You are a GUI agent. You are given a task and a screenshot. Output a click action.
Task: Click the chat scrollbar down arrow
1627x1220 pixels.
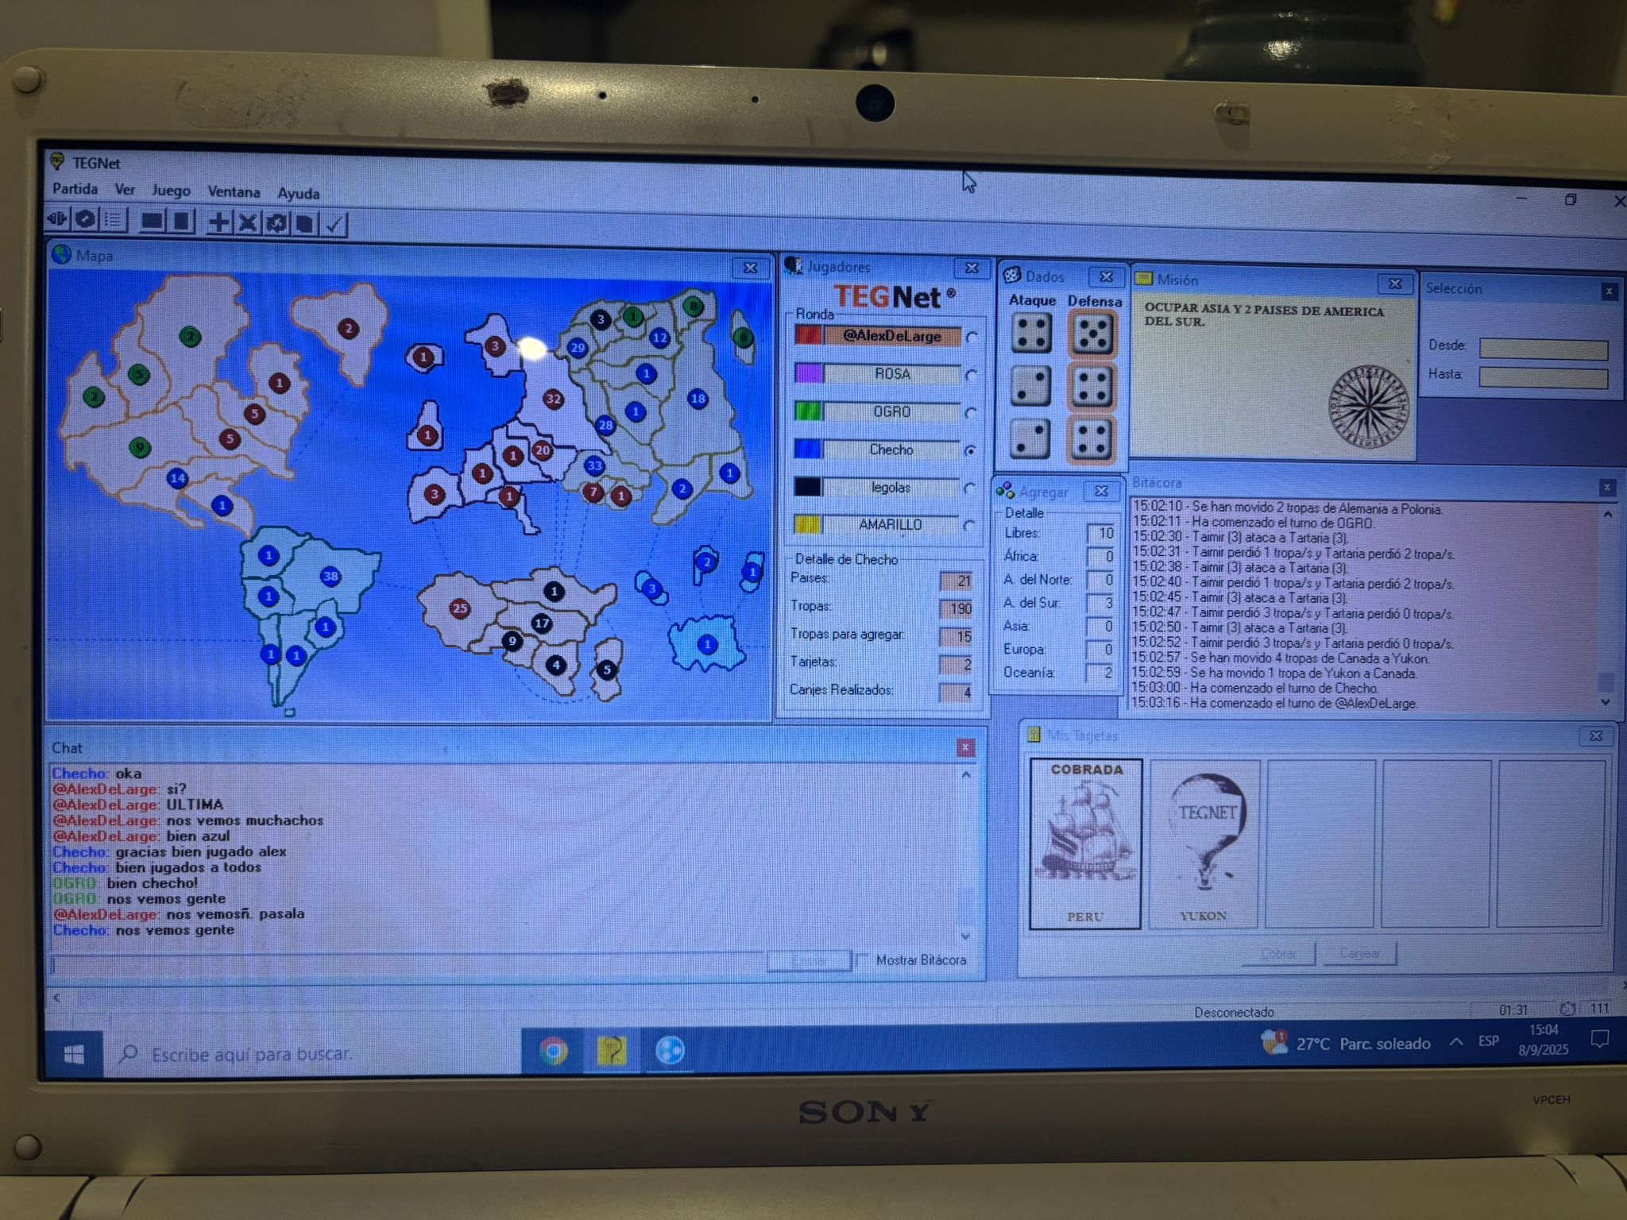click(x=966, y=936)
